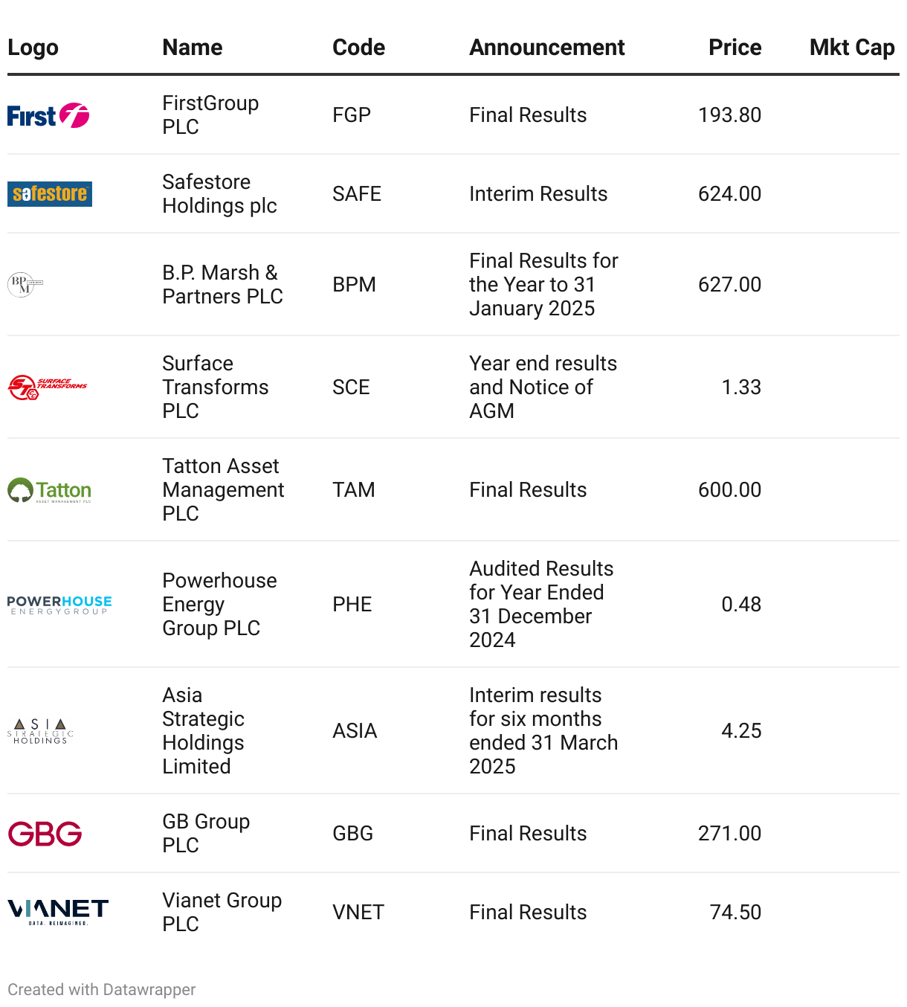Screen dimensions: 907x1007
Task: Click the Tatton price 600.00
Action: tap(729, 490)
